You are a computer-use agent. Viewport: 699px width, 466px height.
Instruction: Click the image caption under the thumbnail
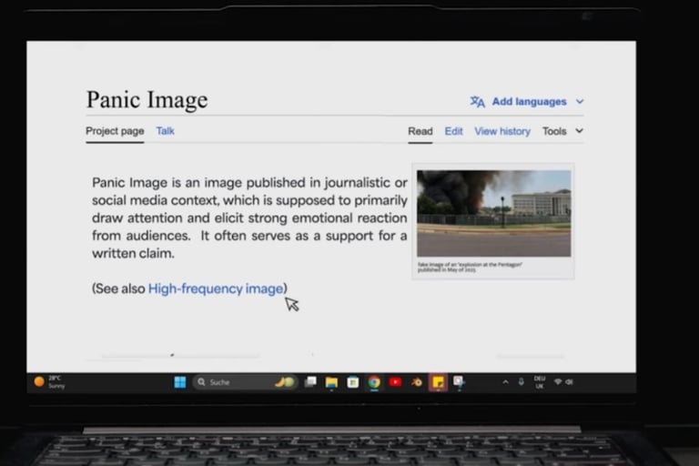point(470,267)
